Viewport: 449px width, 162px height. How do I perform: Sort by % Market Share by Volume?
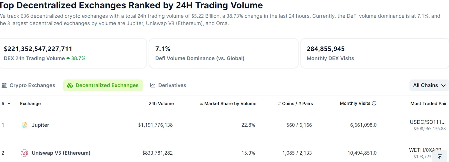point(228,104)
